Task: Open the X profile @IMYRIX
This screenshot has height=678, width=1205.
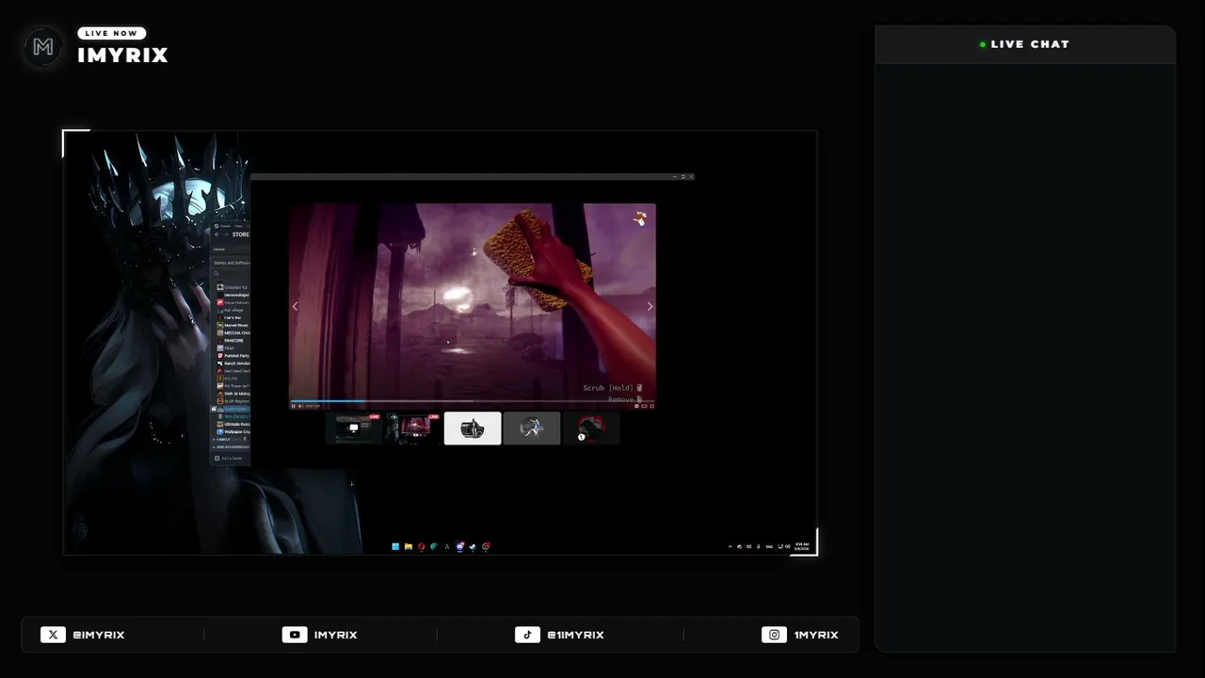Action: point(83,635)
